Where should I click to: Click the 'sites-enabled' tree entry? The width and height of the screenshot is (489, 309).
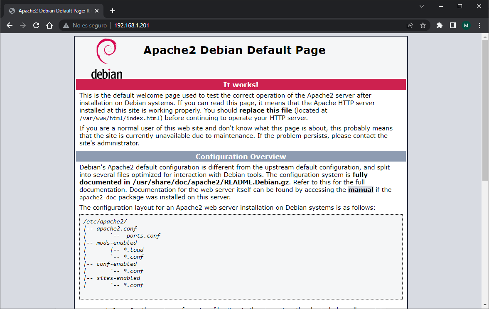pyautogui.click(x=118, y=278)
